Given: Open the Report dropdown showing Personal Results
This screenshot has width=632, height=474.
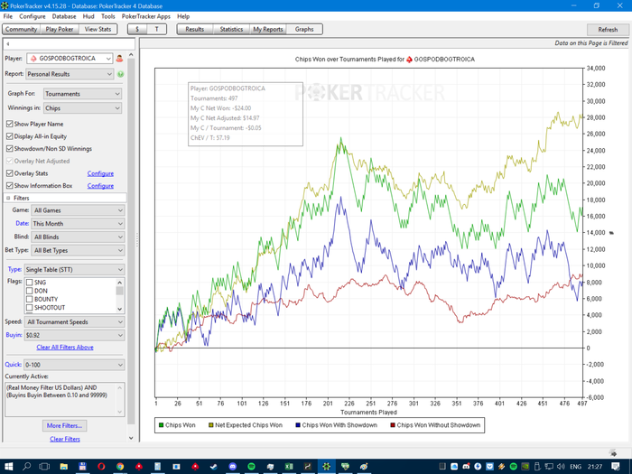Looking at the screenshot, I should 70,74.
